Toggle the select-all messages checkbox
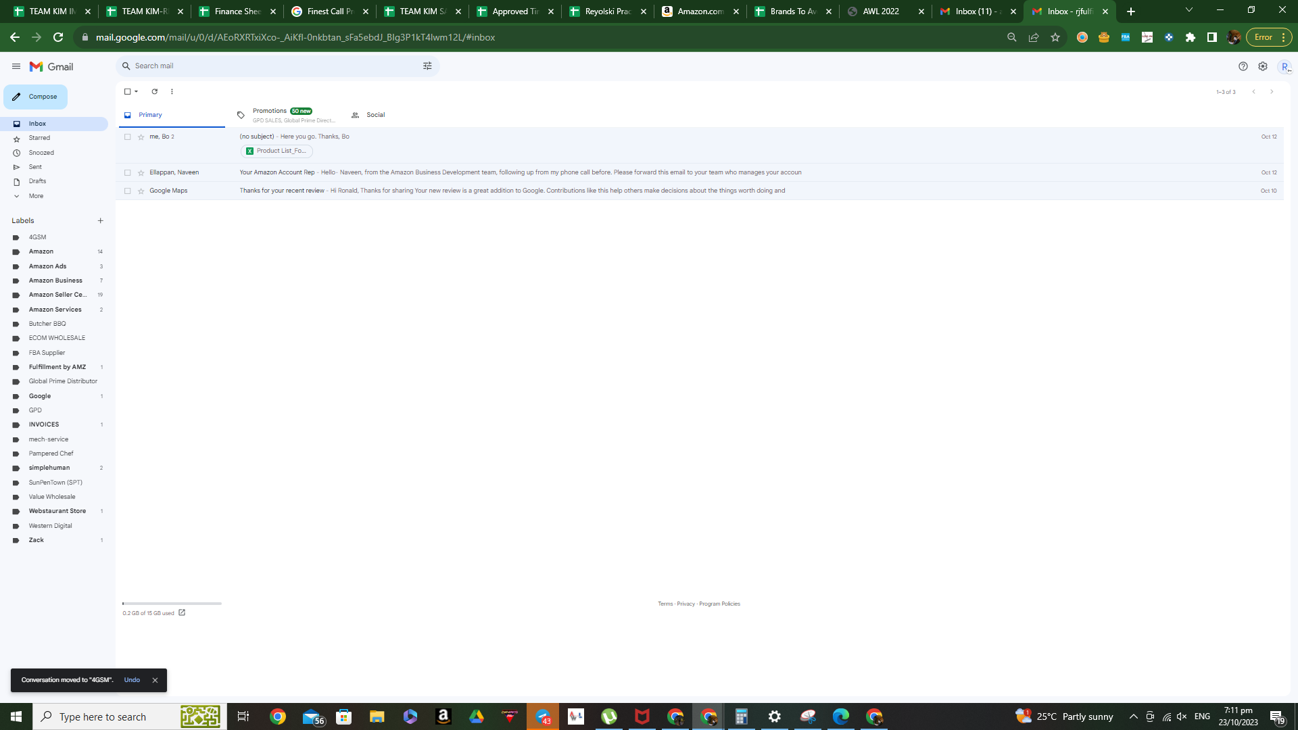This screenshot has height=730, width=1298. click(x=127, y=92)
